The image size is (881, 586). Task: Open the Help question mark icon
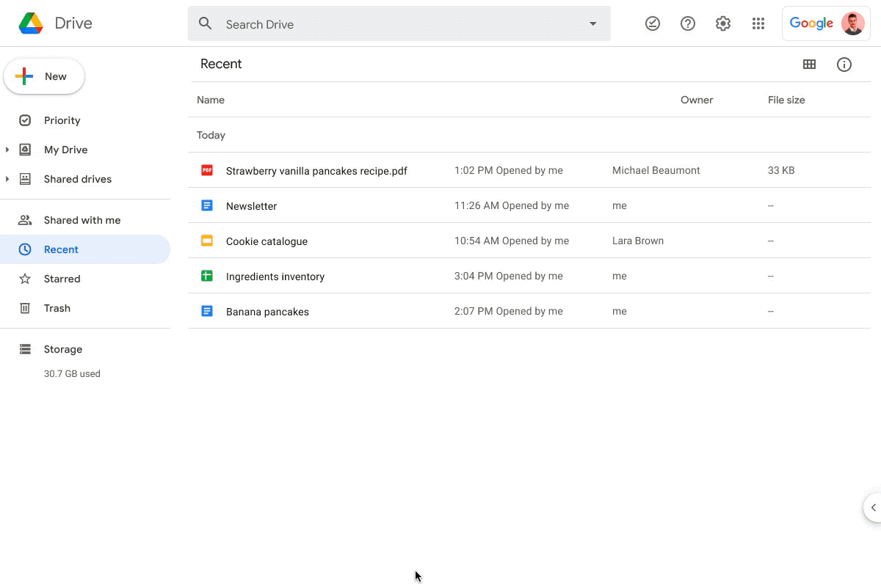coord(688,24)
